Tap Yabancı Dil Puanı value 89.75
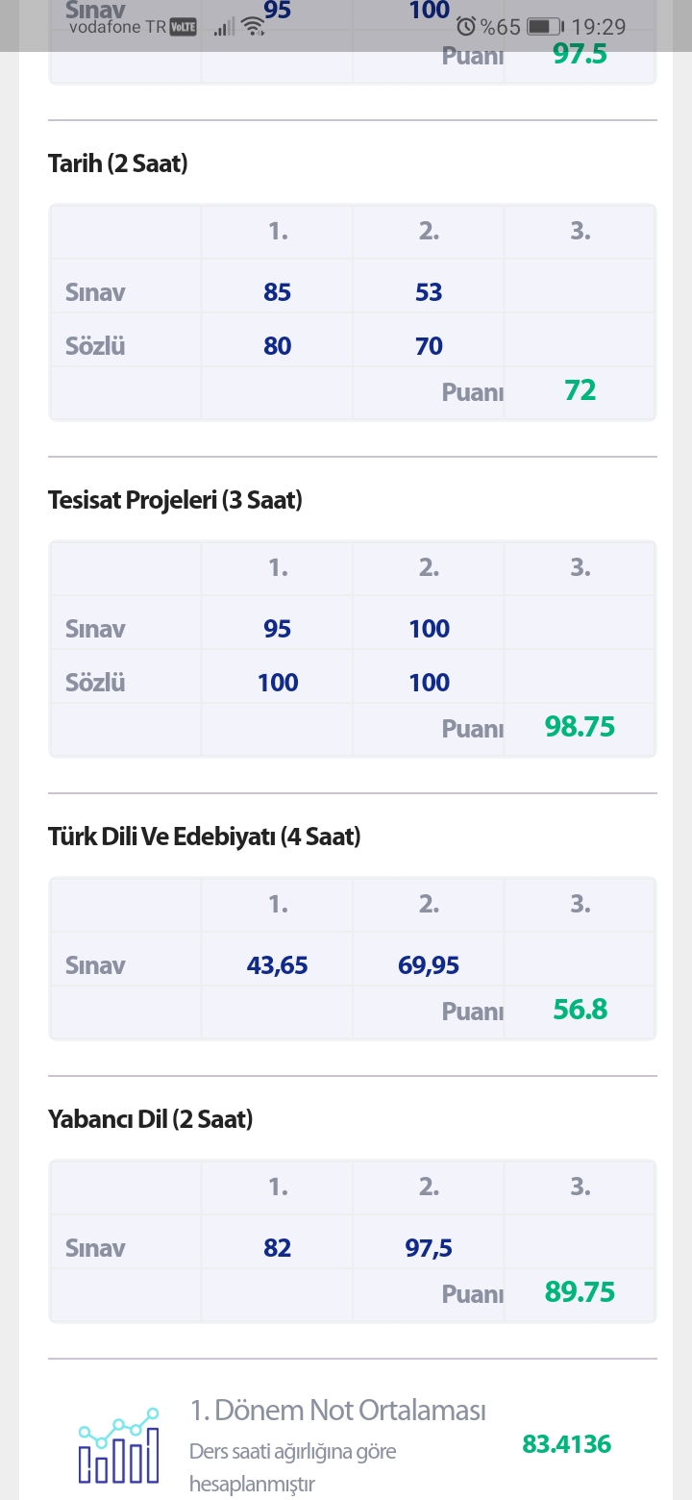The image size is (692, 1500). click(x=580, y=1292)
